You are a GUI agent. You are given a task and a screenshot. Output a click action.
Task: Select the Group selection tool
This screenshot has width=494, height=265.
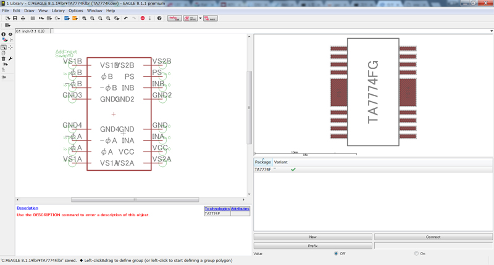pyautogui.click(x=4, y=47)
